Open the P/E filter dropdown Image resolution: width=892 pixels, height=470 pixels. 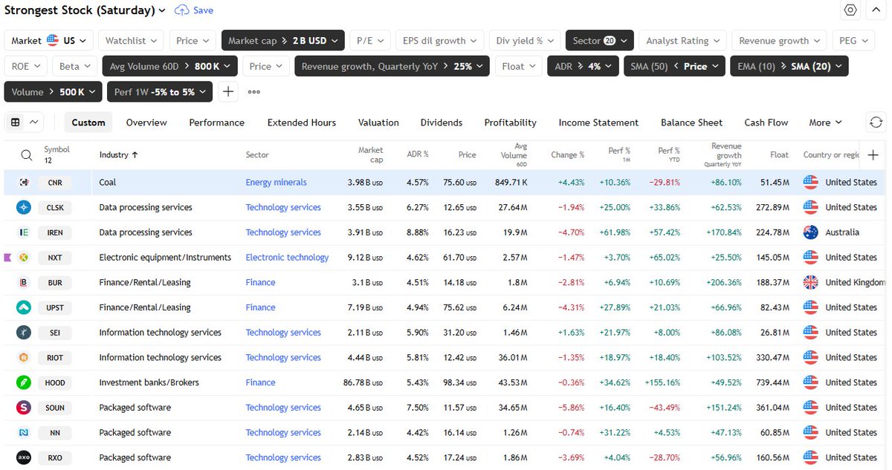pos(370,41)
